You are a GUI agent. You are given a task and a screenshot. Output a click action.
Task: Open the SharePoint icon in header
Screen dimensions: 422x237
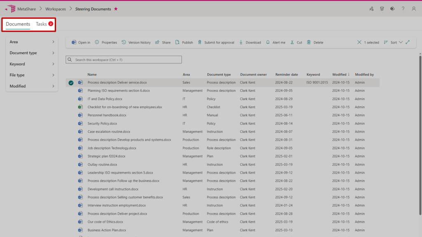point(392,9)
